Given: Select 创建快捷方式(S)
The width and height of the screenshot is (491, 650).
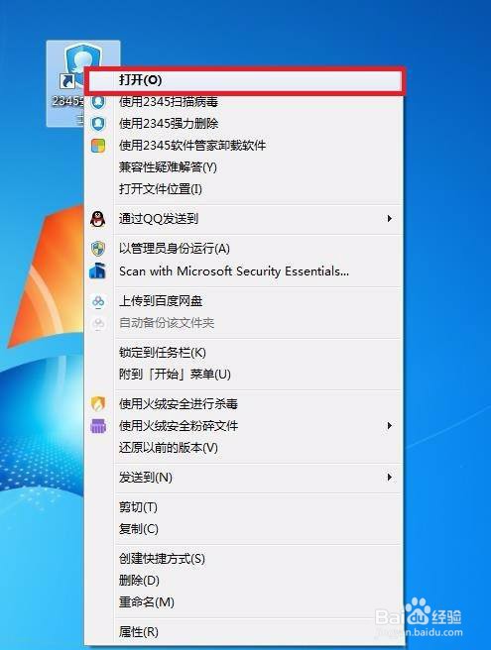Looking at the screenshot, I should pos(245,559).
